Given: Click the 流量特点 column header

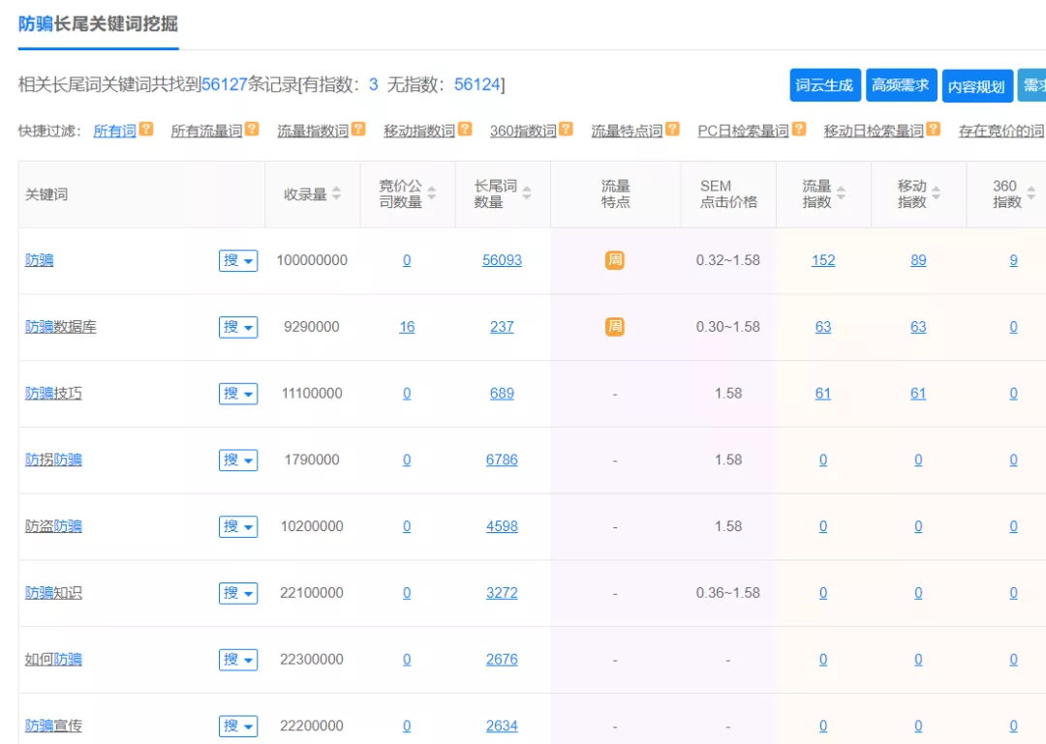Looking at the screenshot, I should click(x=615, y=194).
